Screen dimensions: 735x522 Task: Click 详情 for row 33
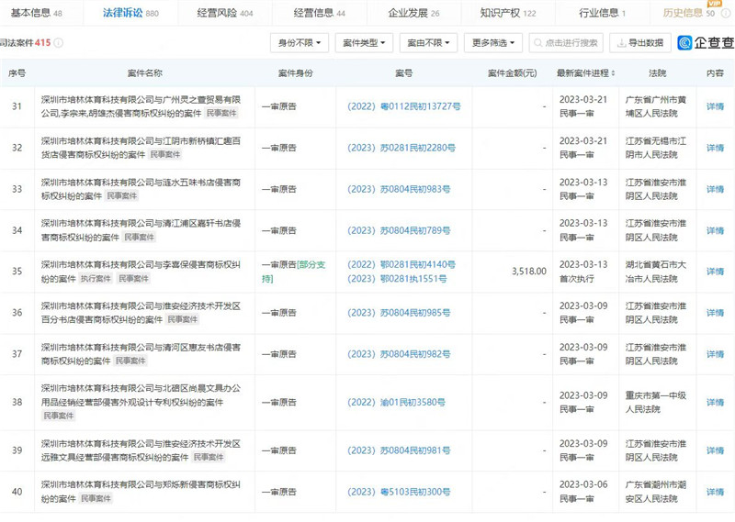(715, 189)
